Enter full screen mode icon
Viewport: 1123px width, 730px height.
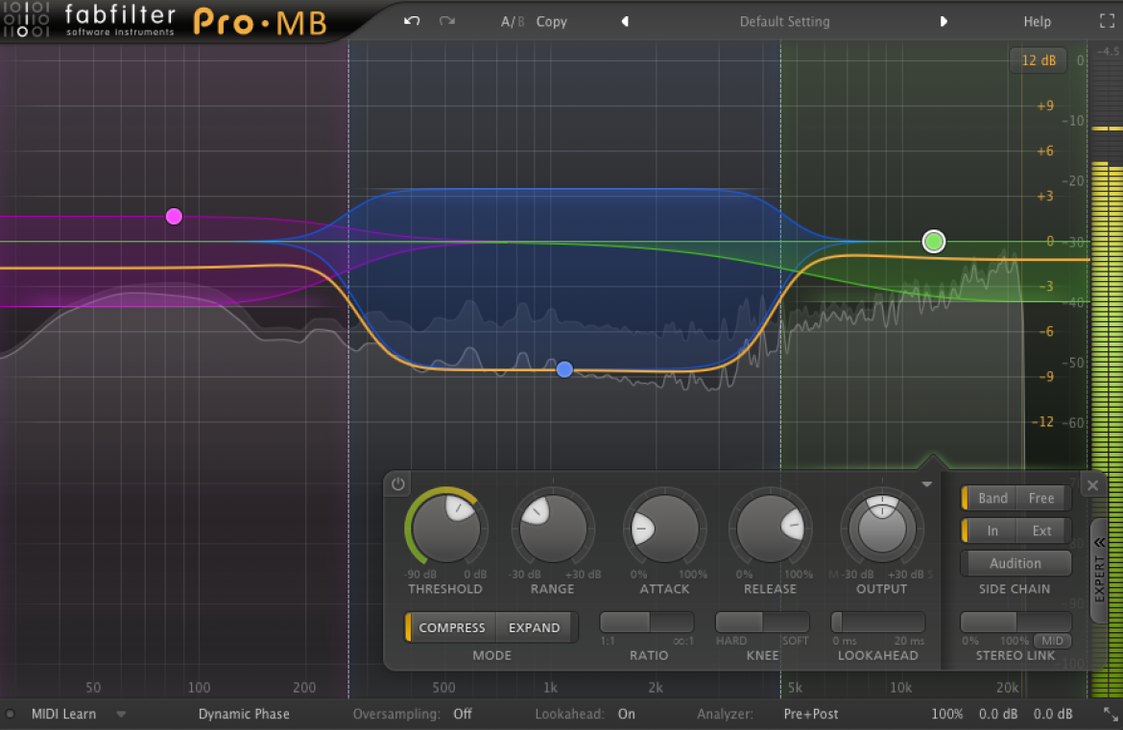click(1108, 21)
